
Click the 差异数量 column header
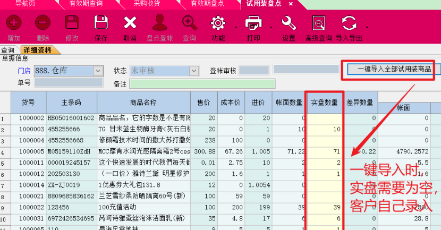(360, 103)
